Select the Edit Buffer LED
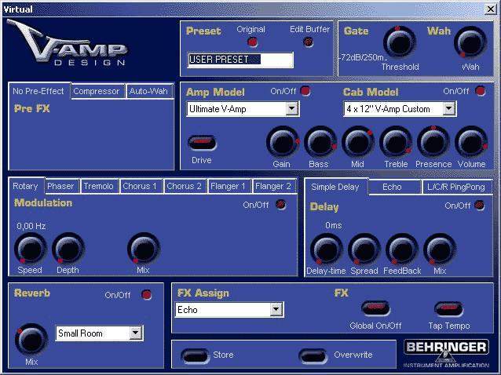 point(309,42)
